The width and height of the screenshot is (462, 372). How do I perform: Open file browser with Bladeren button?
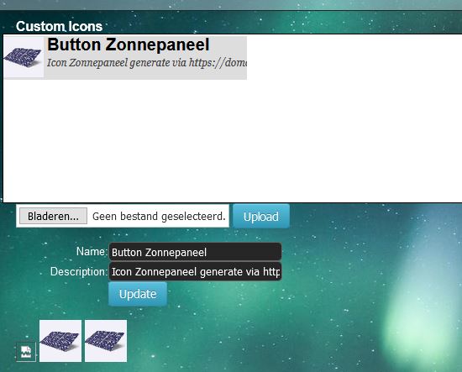[x=53, y=216]
